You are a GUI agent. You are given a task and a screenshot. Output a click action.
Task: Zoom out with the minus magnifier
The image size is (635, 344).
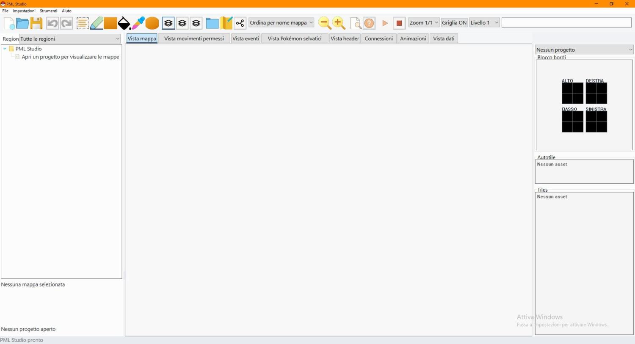(x=325, y=23)
